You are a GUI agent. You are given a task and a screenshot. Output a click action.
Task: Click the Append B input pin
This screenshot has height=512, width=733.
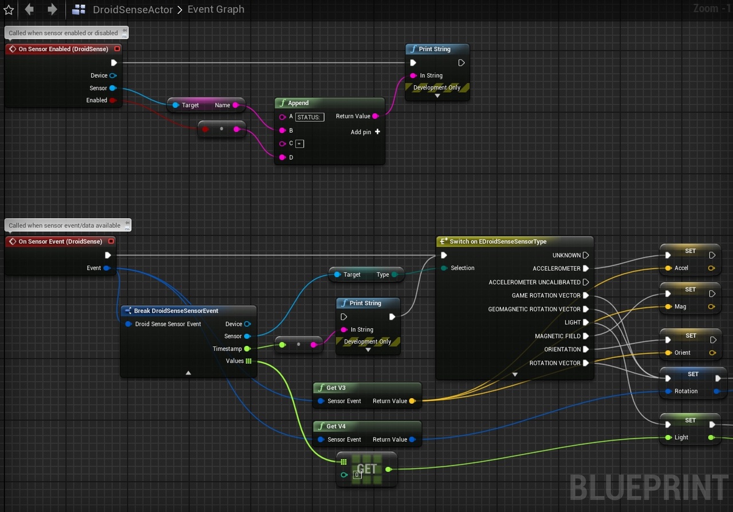(282, 131)
